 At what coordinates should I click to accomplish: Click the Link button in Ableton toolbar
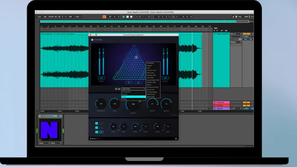[39, 17]
